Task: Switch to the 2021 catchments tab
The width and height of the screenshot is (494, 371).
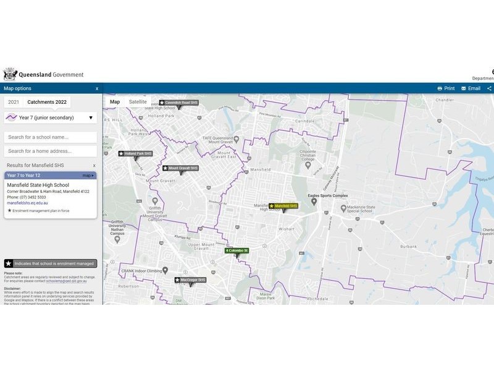Action: 14,102
